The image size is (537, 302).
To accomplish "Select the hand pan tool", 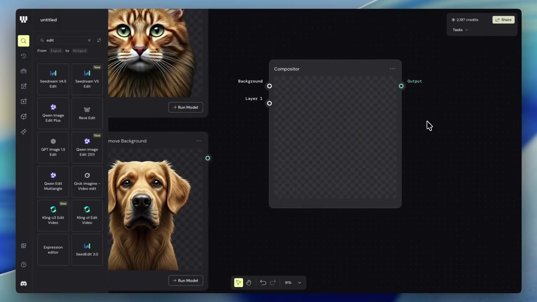I will [249, 283].
